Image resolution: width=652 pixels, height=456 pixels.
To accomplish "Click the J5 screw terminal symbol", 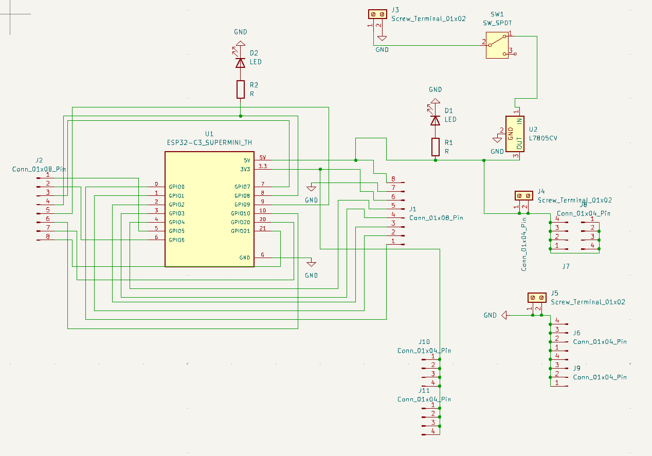I will pos(538,297).
